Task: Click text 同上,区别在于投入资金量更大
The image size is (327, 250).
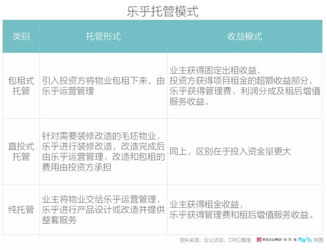Action: click(x=230, y=151)
